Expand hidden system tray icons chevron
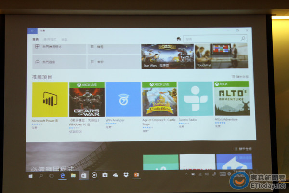 click(186, 174)
